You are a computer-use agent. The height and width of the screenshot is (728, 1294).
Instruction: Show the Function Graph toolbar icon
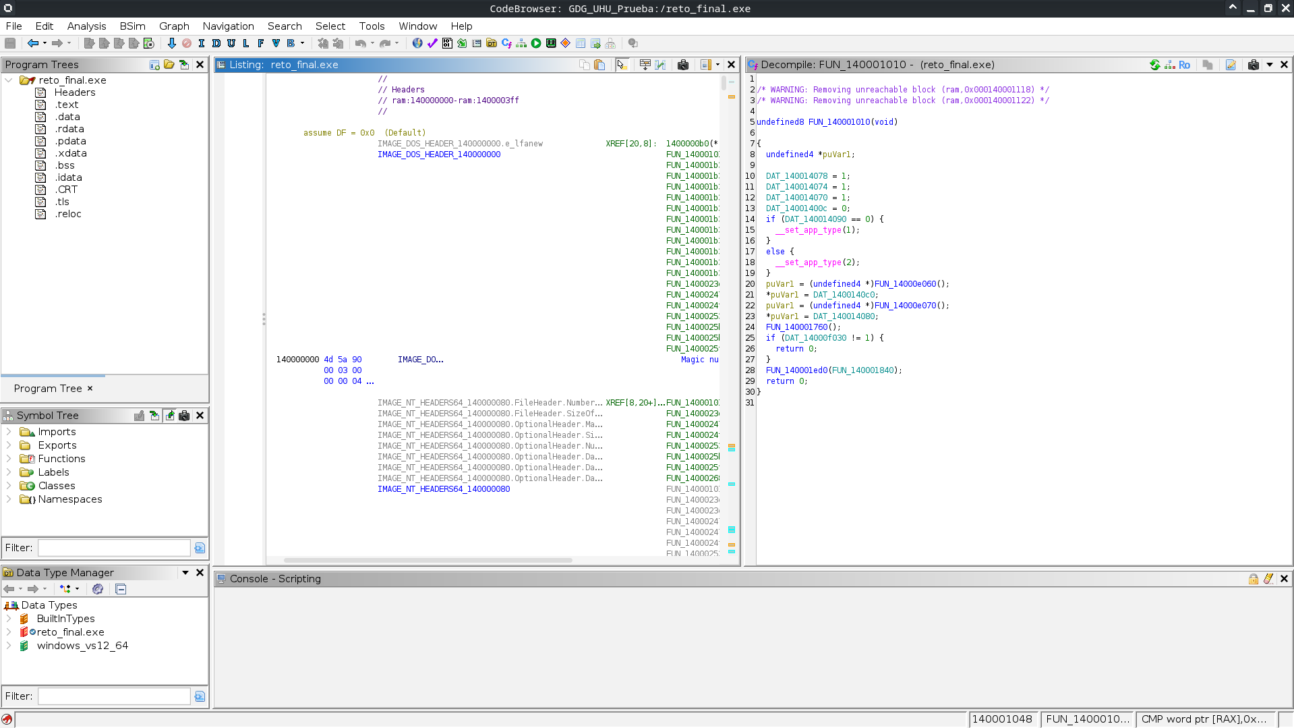pyautogui.click(x=521, y=43)
